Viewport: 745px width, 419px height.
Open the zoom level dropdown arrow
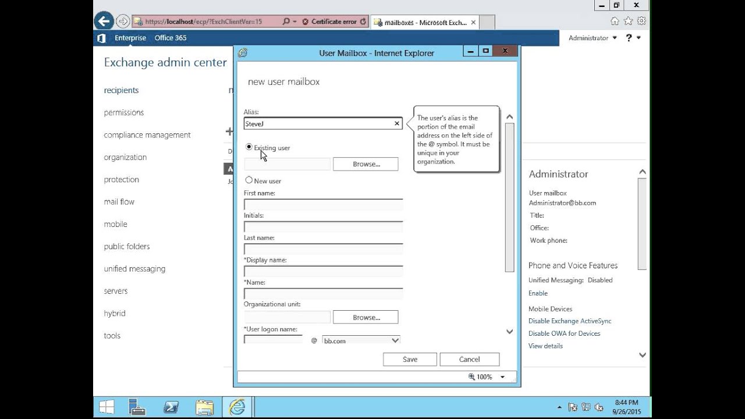pos(502,377)
